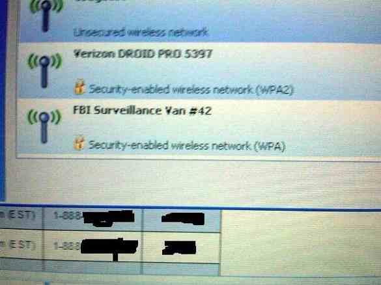Click the 'Security-enabled wireless network (WPA)' label
Image resolution: width=381 pixels, height=285 pixels.
click(x=187, y=145)
